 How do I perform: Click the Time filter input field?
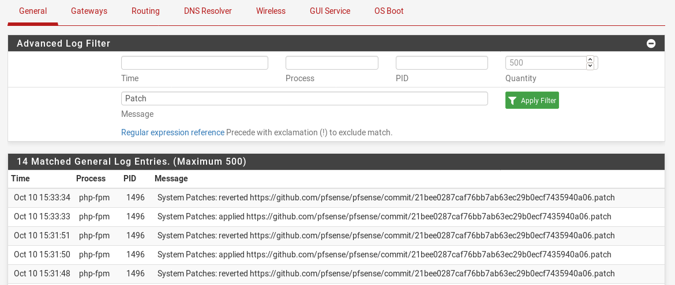click(194, 63)
